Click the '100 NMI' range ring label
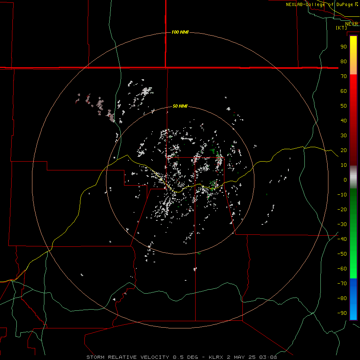This screenshot has height=360, width=360. pyautogui.click(x=180, y=32)
